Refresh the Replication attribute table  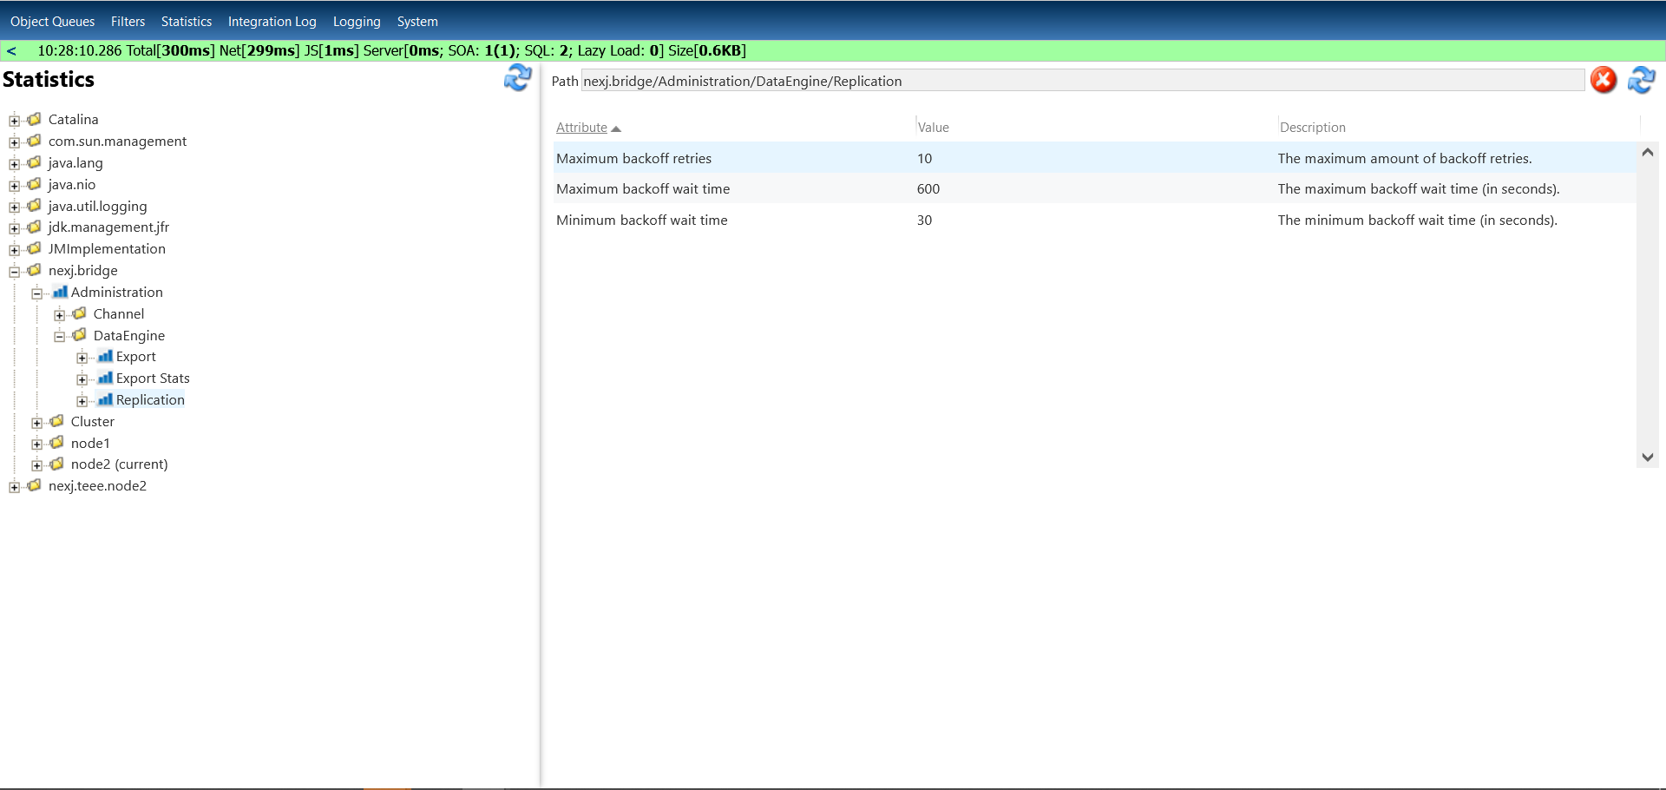coord(1642,80)
